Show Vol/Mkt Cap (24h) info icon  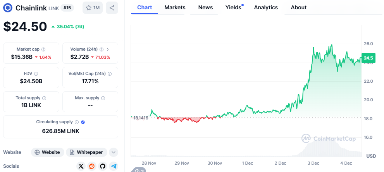(x=110, y=73)
